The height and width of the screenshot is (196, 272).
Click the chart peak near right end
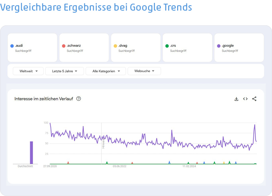[x=255, y=125]
